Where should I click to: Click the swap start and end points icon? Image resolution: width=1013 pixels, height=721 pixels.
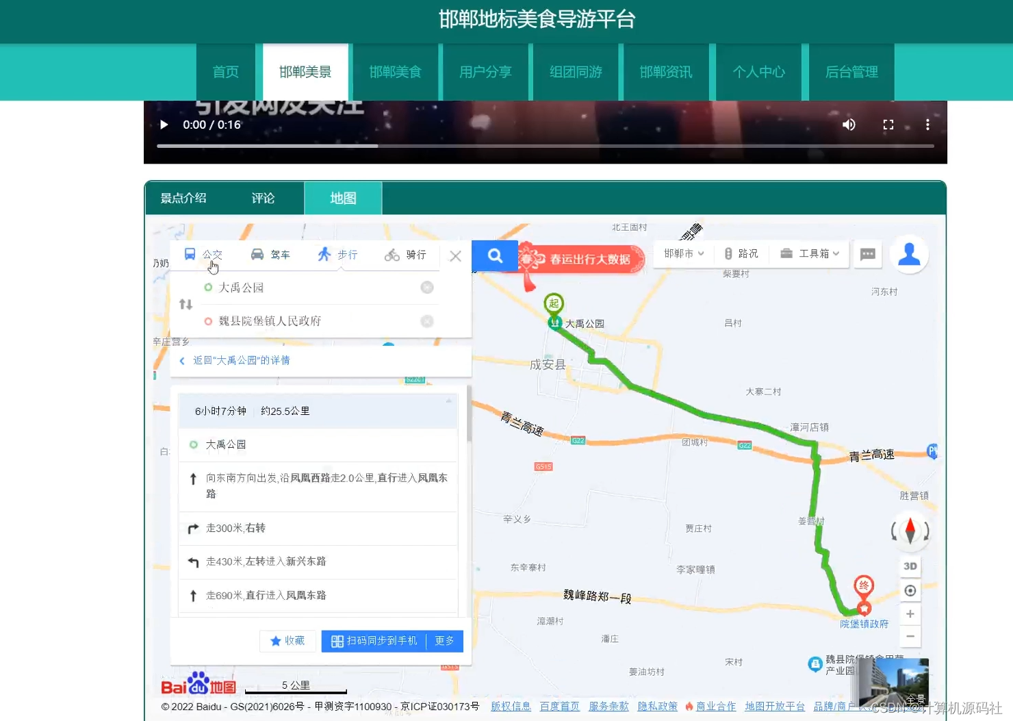click(x=185, y=304)
